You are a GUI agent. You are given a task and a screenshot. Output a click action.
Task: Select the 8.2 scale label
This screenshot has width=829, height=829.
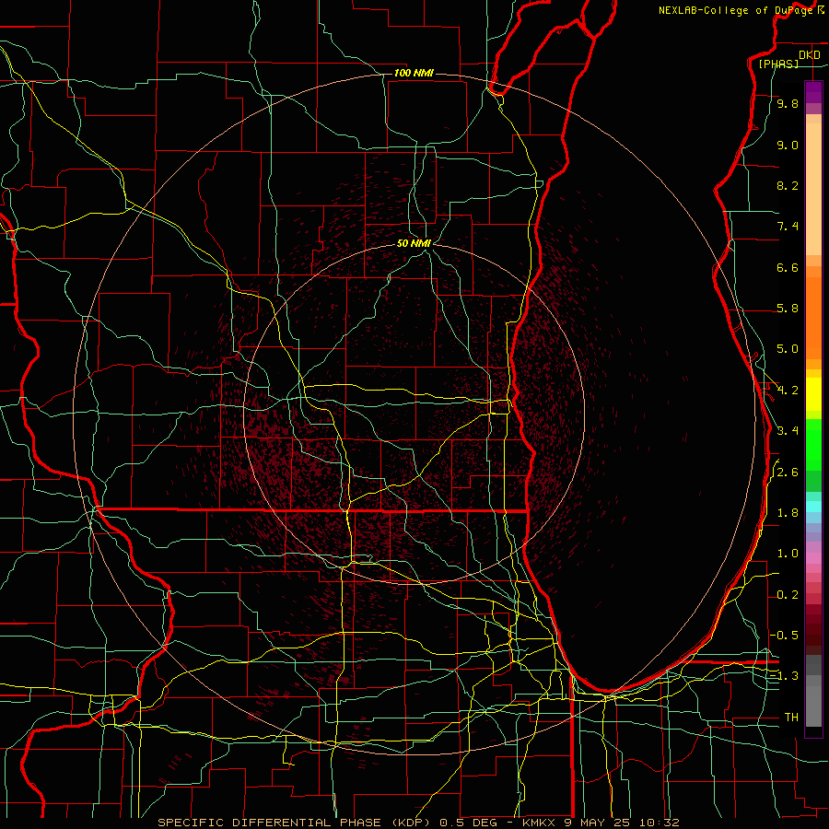click(x=788, y=185)
